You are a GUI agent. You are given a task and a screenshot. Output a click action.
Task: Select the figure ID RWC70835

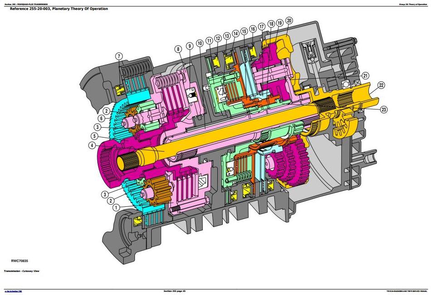coord(19,261)
